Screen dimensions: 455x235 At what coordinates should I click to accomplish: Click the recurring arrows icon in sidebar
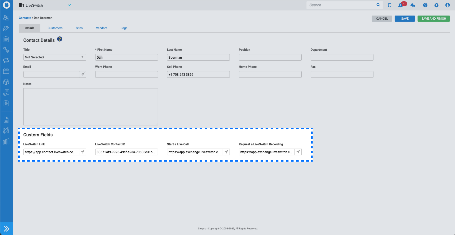point(6,60)
